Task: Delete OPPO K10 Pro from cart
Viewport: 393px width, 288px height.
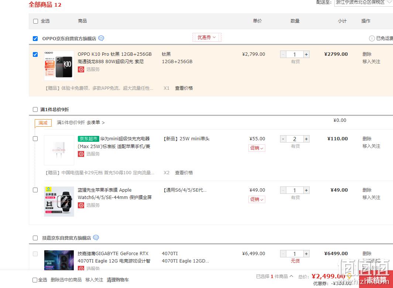Action: pyautogui.click(x=367, y=54)
